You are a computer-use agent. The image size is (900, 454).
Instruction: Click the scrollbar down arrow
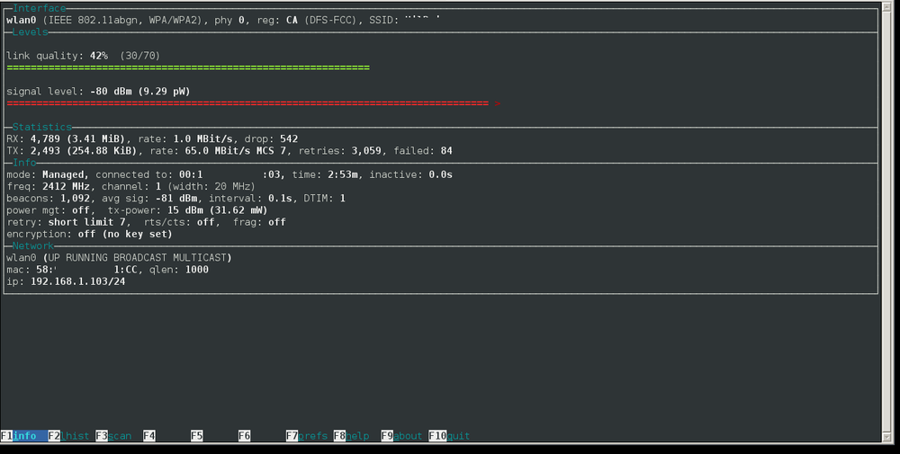click(x=886, y=438)
